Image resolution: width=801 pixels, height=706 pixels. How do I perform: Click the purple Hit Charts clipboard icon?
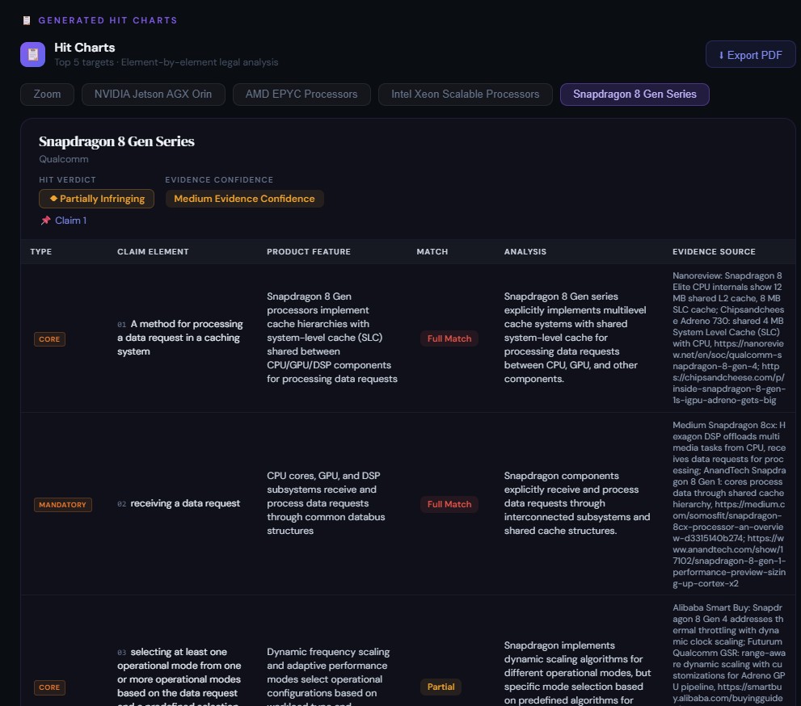32,54
